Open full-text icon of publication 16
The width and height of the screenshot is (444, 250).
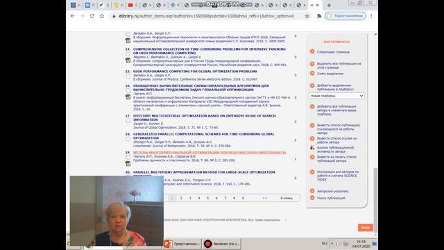point(128,97)
